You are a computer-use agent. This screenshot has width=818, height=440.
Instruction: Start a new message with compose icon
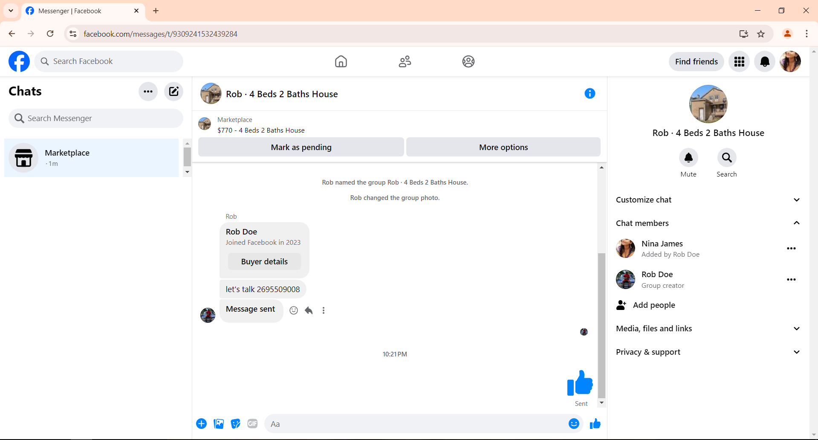[x=173, y=91]
